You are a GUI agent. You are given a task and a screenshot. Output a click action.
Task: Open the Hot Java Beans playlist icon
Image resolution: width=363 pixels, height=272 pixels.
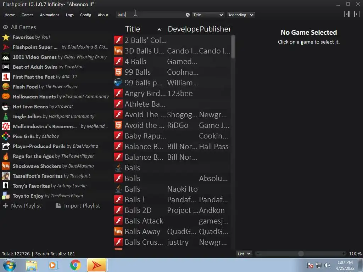[6, 106]
